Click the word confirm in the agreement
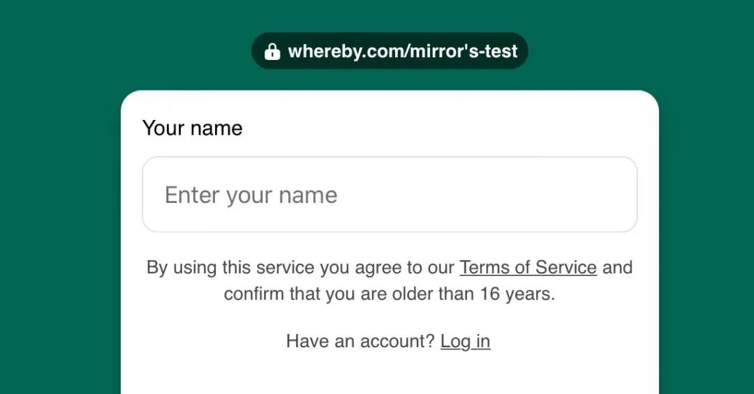Viewport: 754px width, 394px height. pos(254,294)
